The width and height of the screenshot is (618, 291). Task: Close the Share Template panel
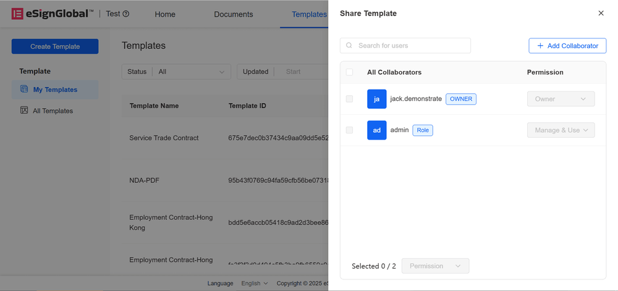click(601, 13)
